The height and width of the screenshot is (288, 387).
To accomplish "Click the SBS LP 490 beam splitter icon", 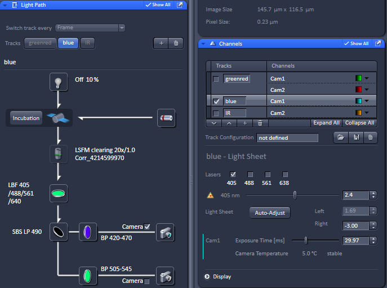I will click(59, 232).
